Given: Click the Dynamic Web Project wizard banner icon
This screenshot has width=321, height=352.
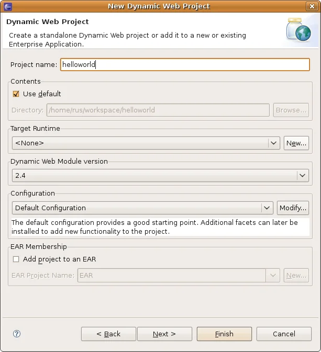Looking at the screenshot, I should 298,30.
